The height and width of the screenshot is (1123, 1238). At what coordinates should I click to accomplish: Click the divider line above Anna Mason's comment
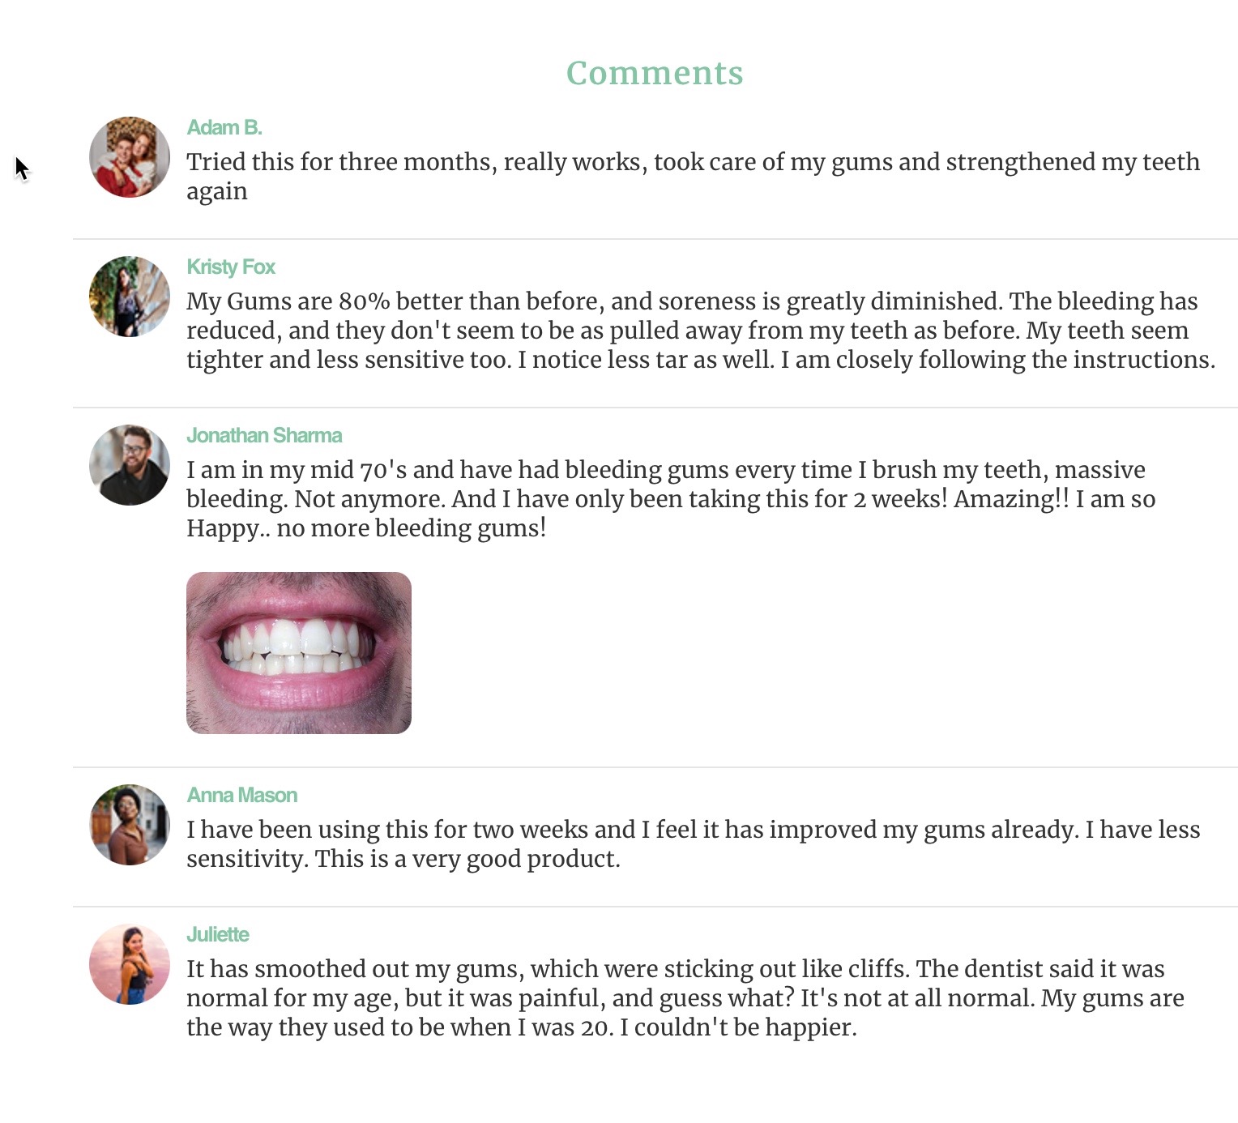click(655, 766)
